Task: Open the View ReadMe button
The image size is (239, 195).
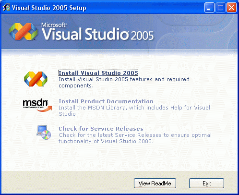Action: coord(155,183)
